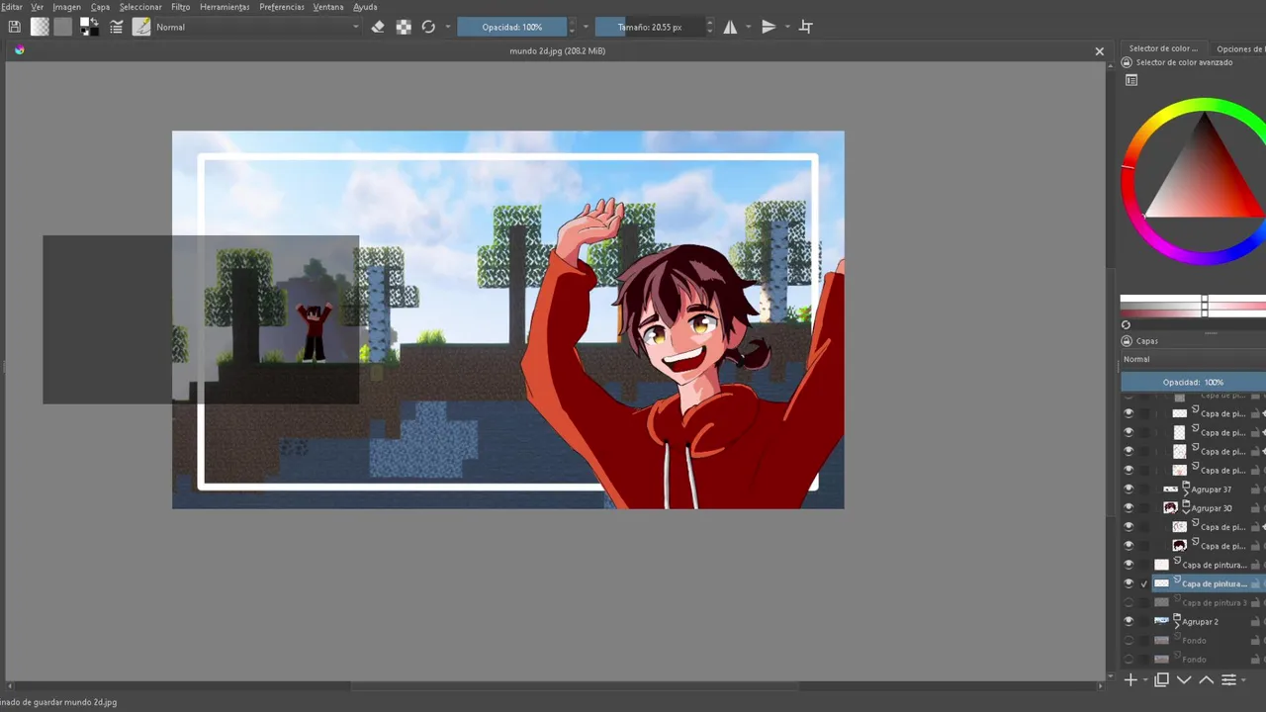The width and height of the screenshot is (1266, 712).
Task: Open the vertical mirror options dropdown
Action: coord(787,27)
